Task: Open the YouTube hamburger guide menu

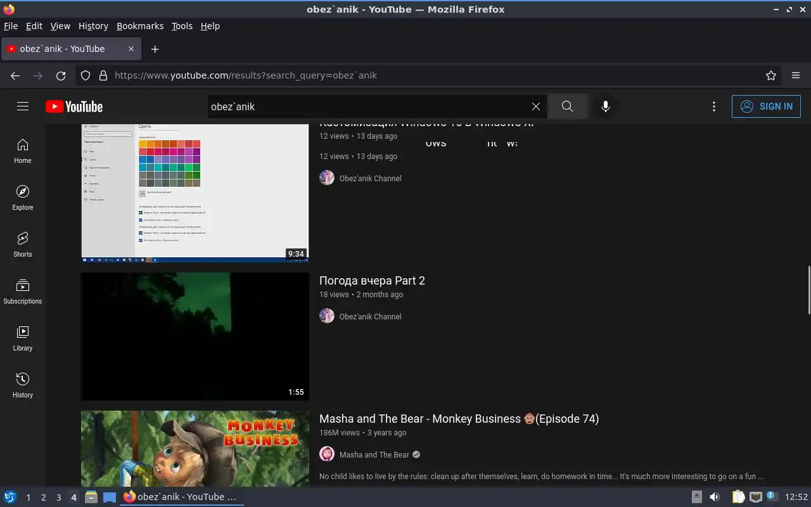Action: 23,106
